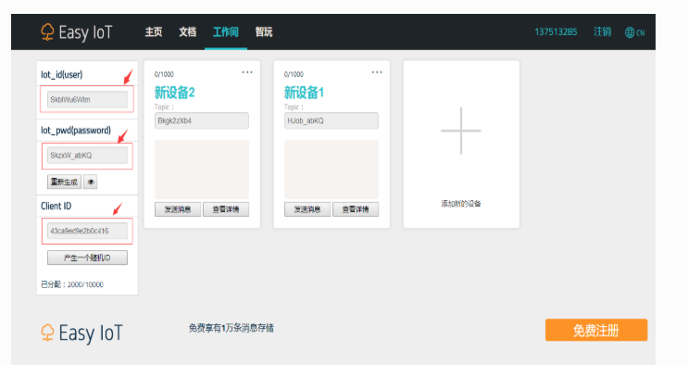The width and height of the screenshot is (688, 365).
Task: Click the Topic field HJob_abKQ
Action: 331,120
